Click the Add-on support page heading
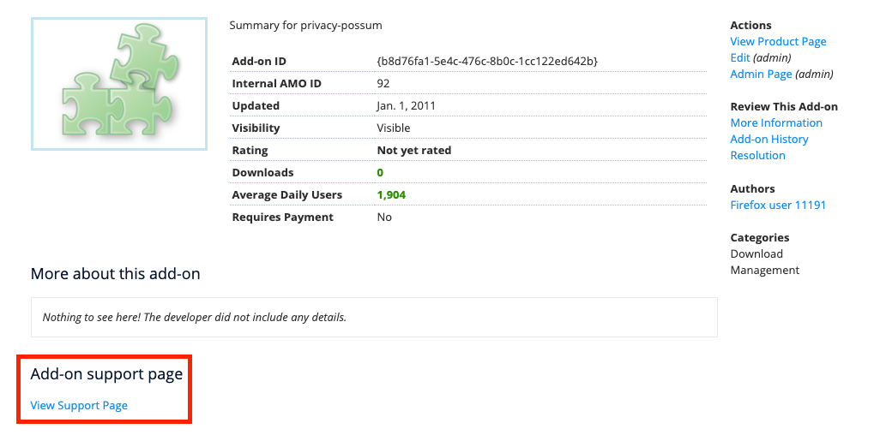 coord(106,374)
